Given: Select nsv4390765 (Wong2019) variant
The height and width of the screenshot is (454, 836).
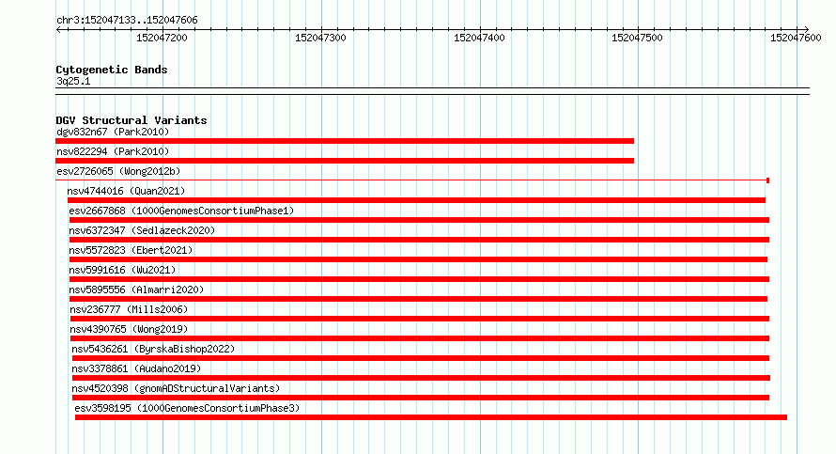Looking at the screenshot, I should pyautogui.click(x=129, y=329).
